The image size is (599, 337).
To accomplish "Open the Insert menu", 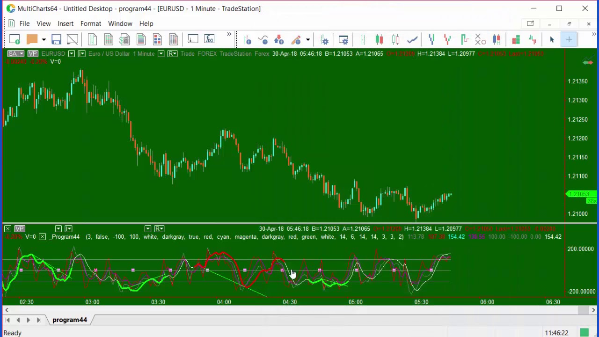I will click(66, 23).
